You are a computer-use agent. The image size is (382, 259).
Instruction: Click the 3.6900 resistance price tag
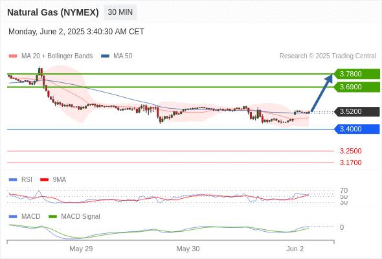pos(357,87)
